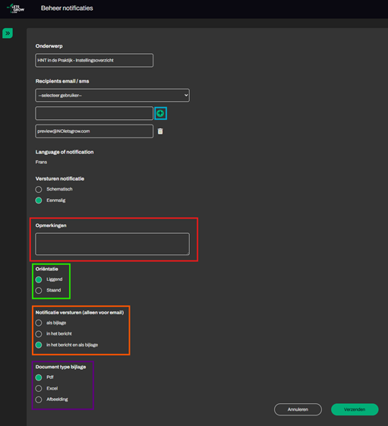Choose Staand orientation

coord(39,290)
